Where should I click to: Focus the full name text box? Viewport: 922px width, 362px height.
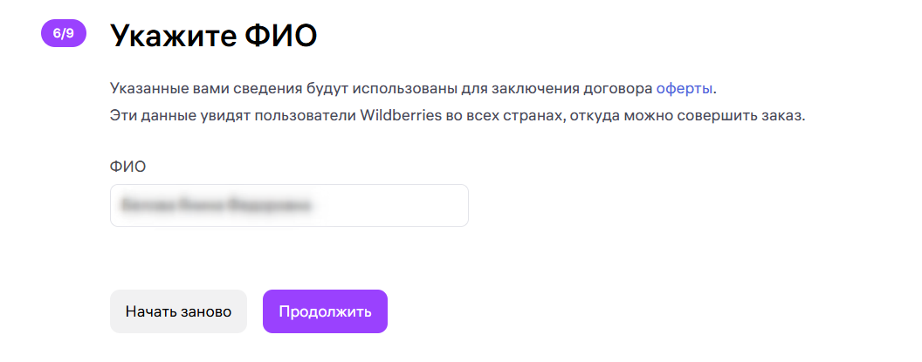point(289,206)
